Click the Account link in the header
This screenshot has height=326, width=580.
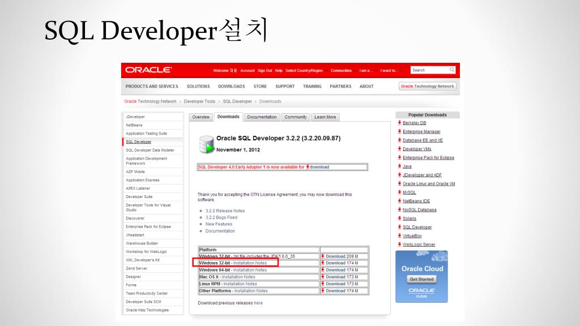click(248, 70)
